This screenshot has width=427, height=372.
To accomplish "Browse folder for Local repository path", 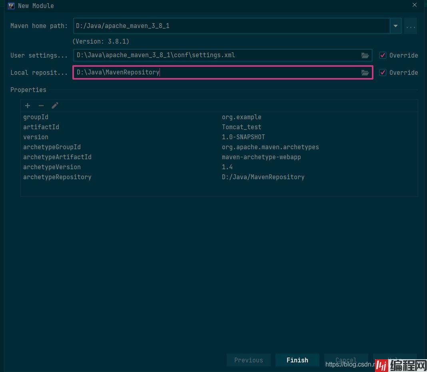I will tap(365, 73).
